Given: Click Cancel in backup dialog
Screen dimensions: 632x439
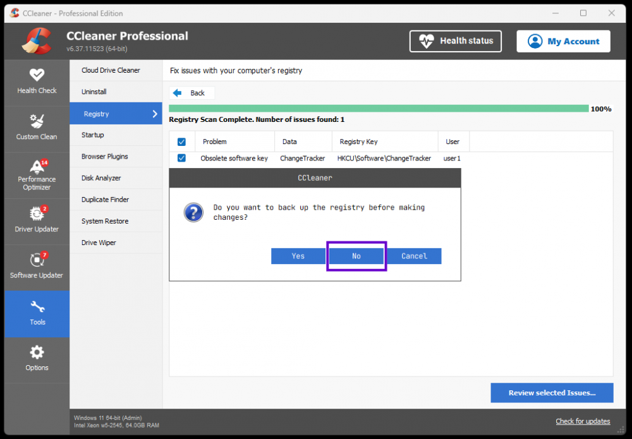Looking at the screenshot, I should point(415,256).
